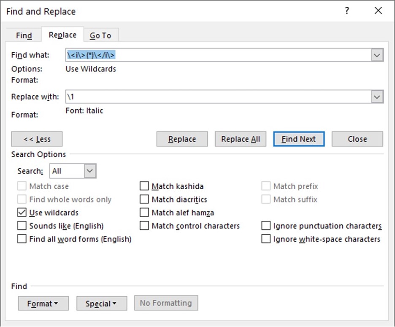
Task: Toggle Match alef hamza on
Action: (144, 212)
